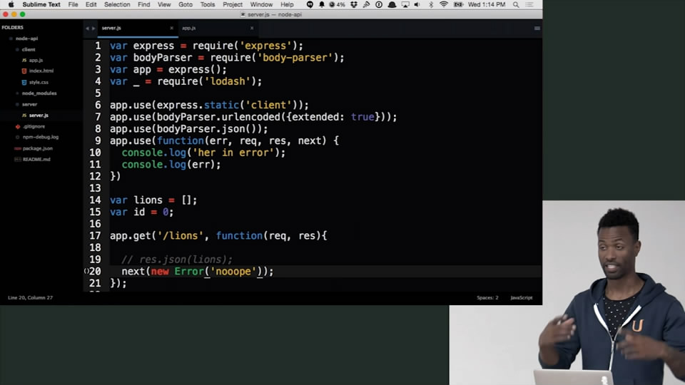Switch to the app.js tab
This screenshot has height=385, width=685.
tap(217, 28)
